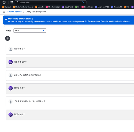Open the CloudFront service shortcut
Screen dimensions: 134x132
click(67, 7)
